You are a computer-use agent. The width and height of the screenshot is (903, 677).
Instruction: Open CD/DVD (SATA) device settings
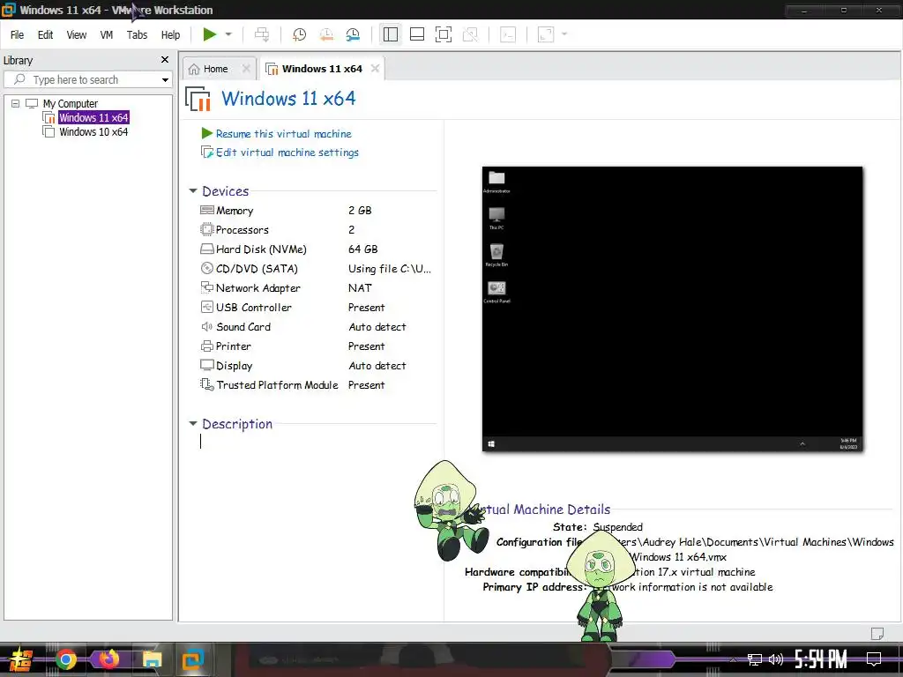click(257, 269)
